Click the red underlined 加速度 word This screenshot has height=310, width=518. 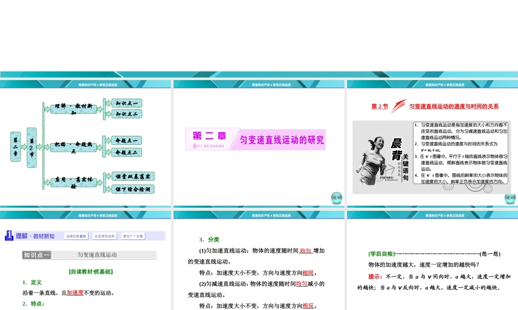point(75,292)
